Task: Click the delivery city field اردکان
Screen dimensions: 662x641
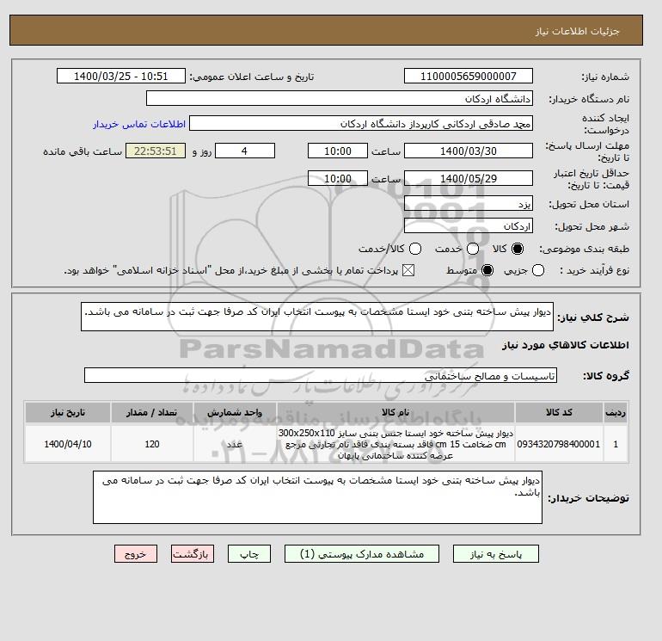Action: pos(469,226)
